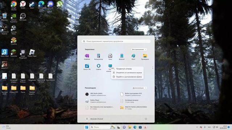Click pinned apps page scroll dots
This screenshot has width=232, height=130.
coord(153,68)
